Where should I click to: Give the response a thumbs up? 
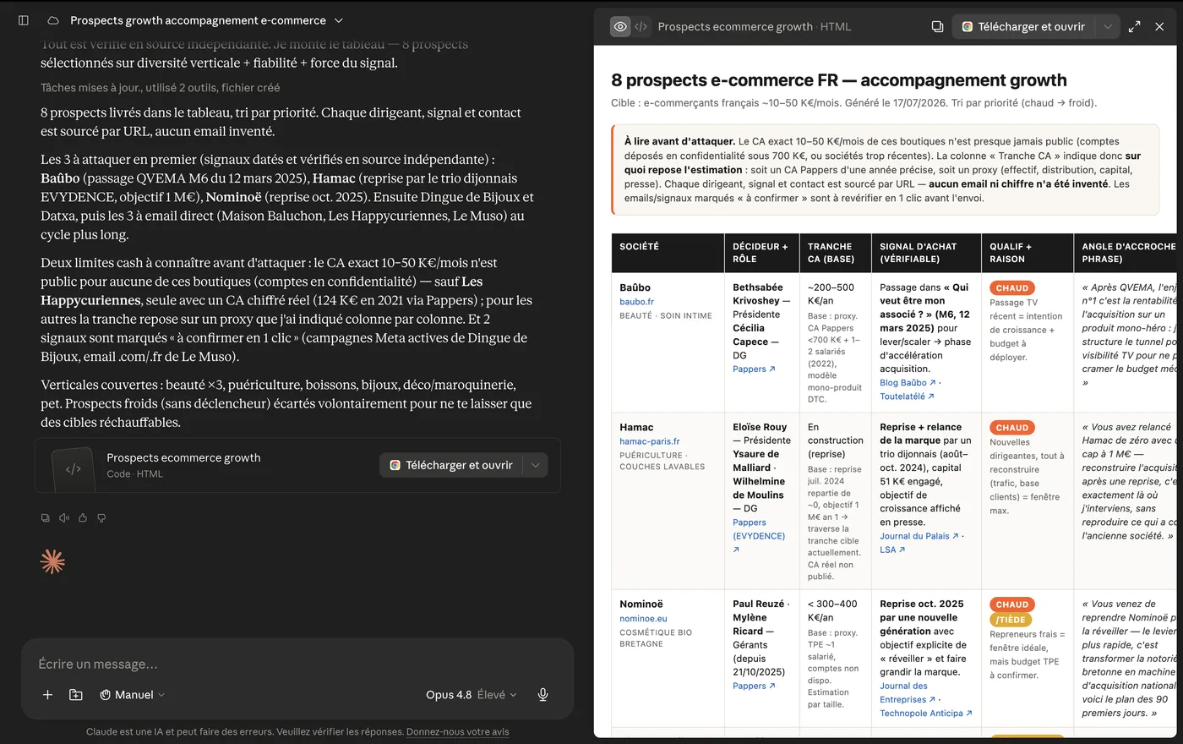pyautogui.click(x=83, y=517)
